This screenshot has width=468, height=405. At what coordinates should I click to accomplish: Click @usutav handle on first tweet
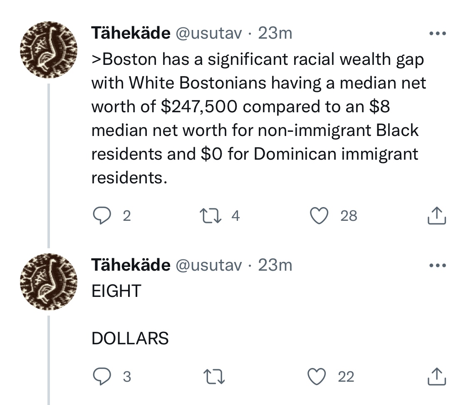point(210,33)
